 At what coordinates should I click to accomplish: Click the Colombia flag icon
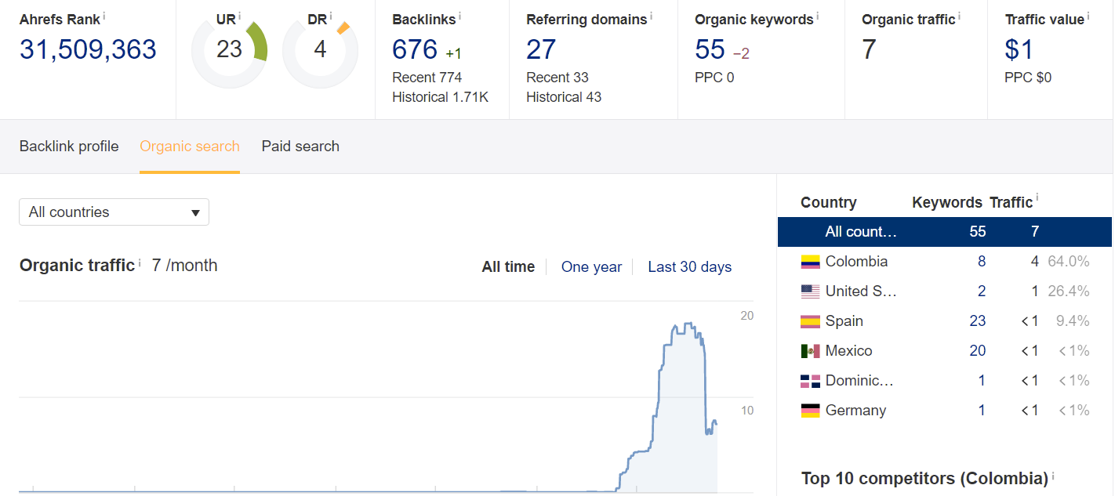tap(810, 262)
